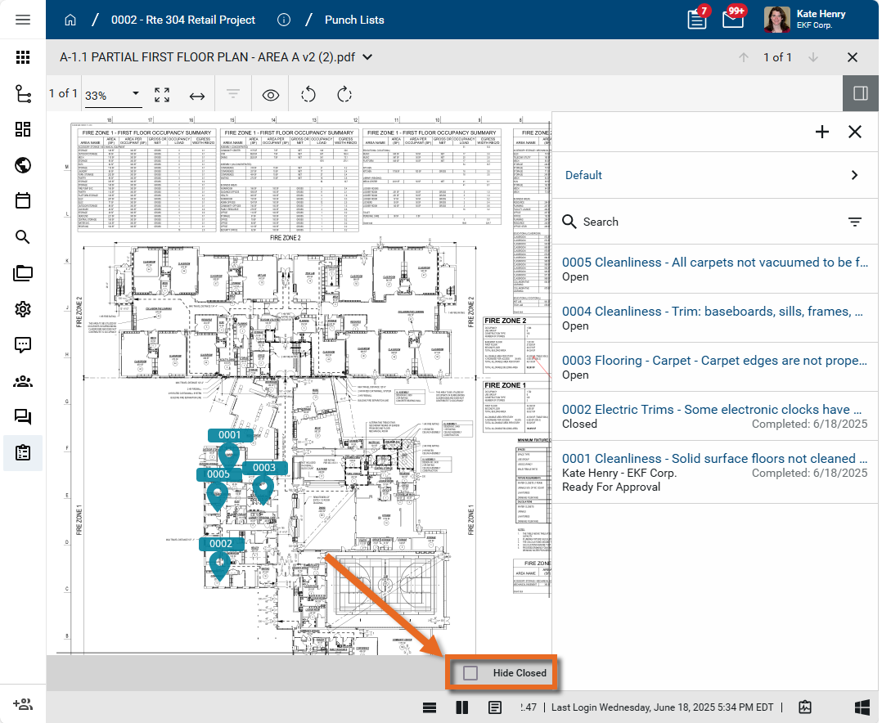Toggle the eye visibility icon
The image size is (891, 723).
271,95
